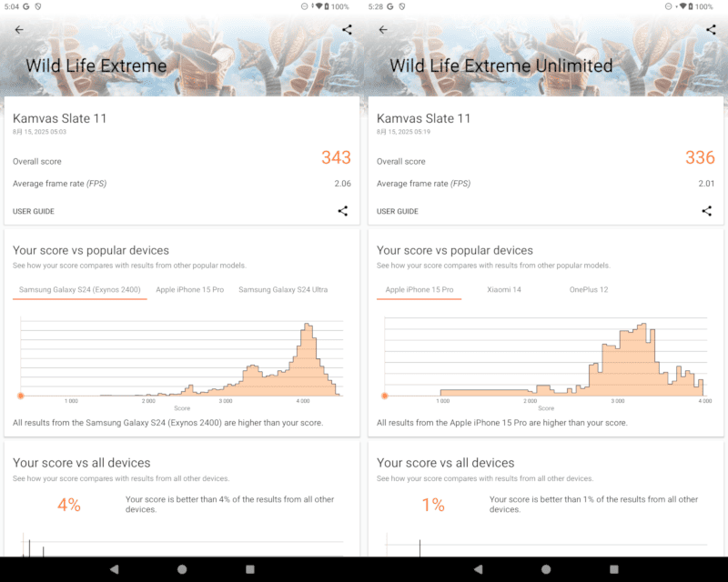Share the result card showing score 336
Viewport: 728px width, 582px height.
[x=707, y=211]
